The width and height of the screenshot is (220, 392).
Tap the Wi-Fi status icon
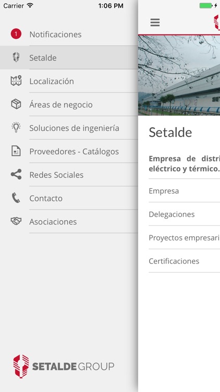coord(30,6)
